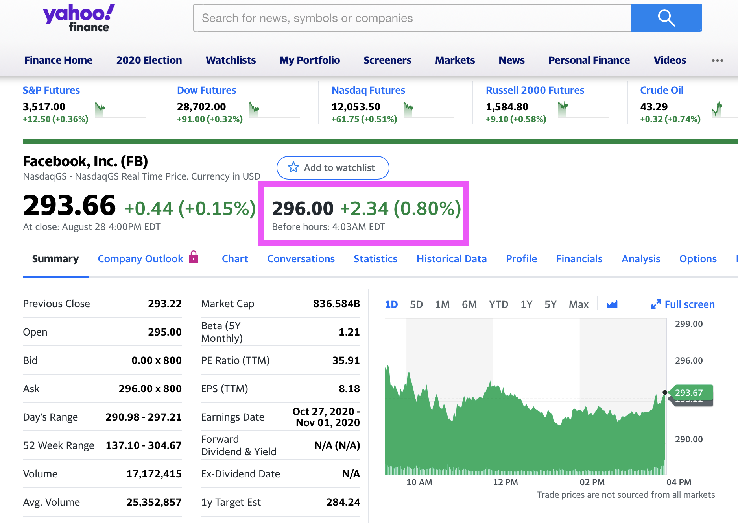Click the Day's Range value 290.98 - 297.21

144,417
